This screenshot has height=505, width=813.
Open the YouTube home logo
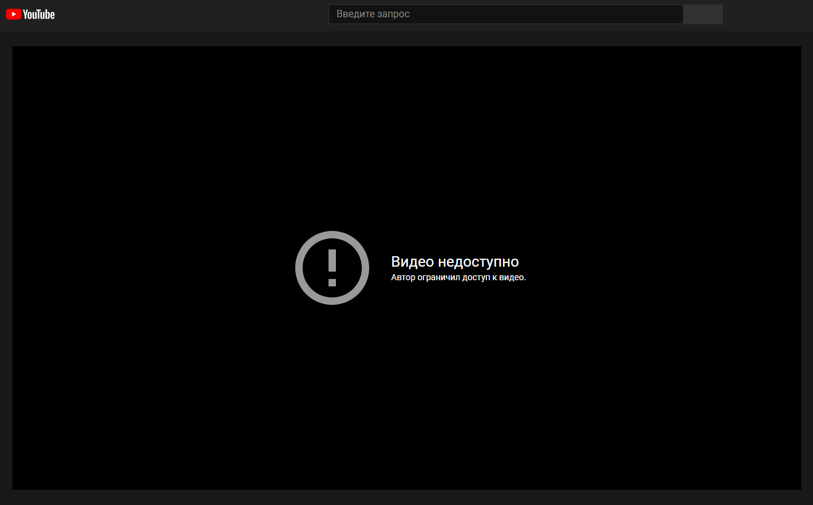pyautogui.click(x=30, y=14)
